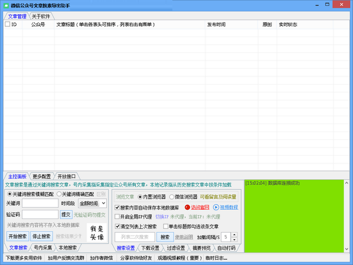The image size is (353, 265).
Task: Switch to the 关于软件 tab
Action: tap(41, 16)
